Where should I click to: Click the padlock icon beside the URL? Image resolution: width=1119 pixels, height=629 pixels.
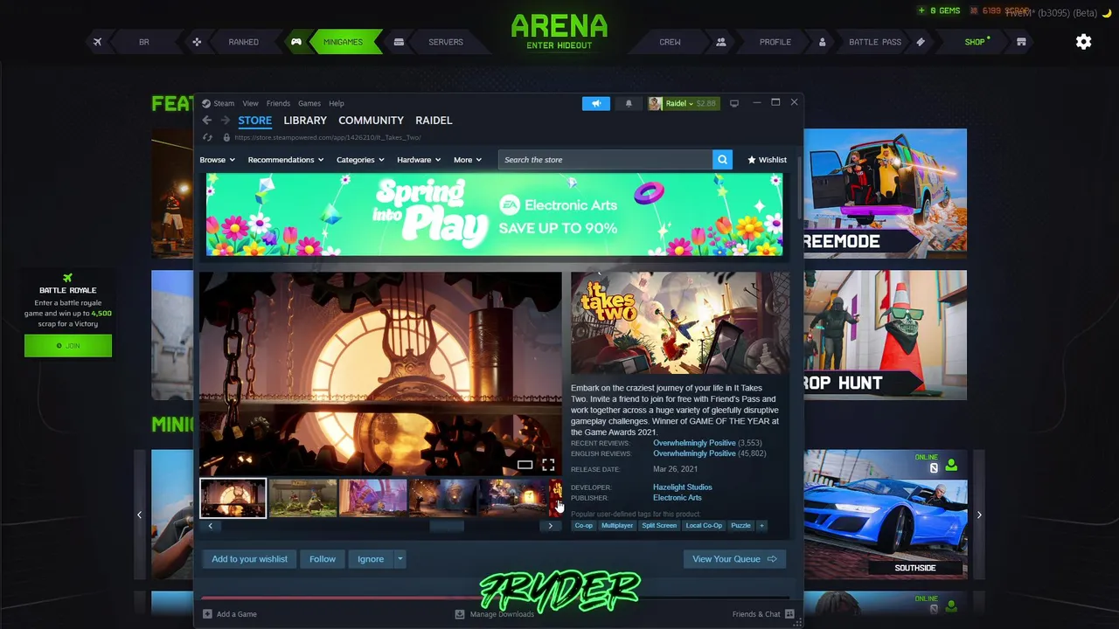226,137
